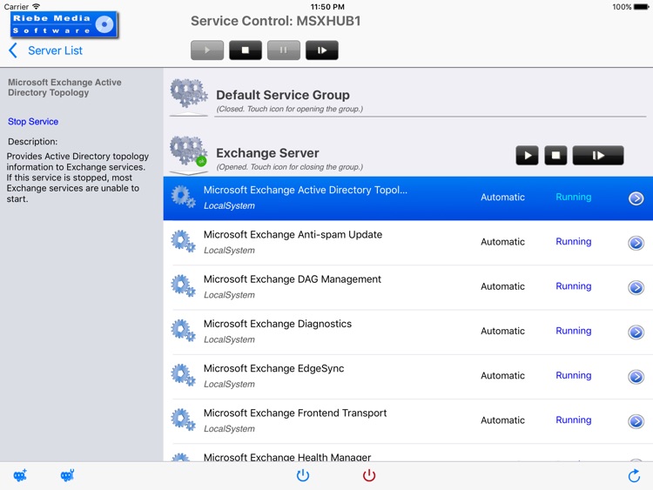Open details arrow for Active Directory Topology
Viewport: 653px width, 490px height.
pos(636,198)
